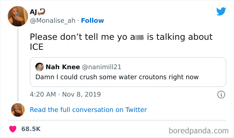Click AJ's profile picture at top
The height and width of the screenshot is (138, 234).
17,16
